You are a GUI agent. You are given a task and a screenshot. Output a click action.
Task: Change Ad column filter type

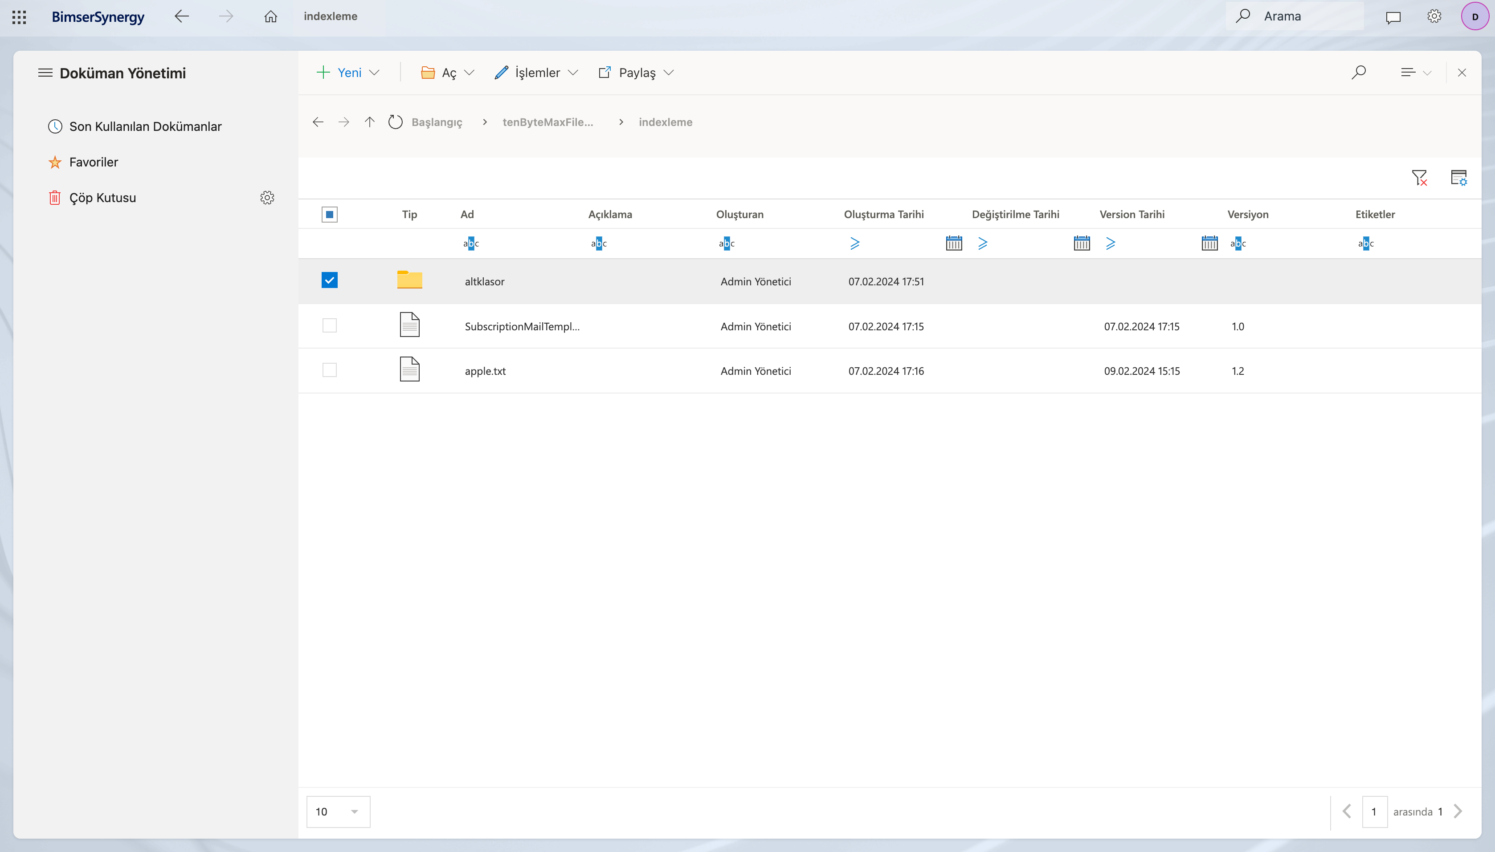471,243
